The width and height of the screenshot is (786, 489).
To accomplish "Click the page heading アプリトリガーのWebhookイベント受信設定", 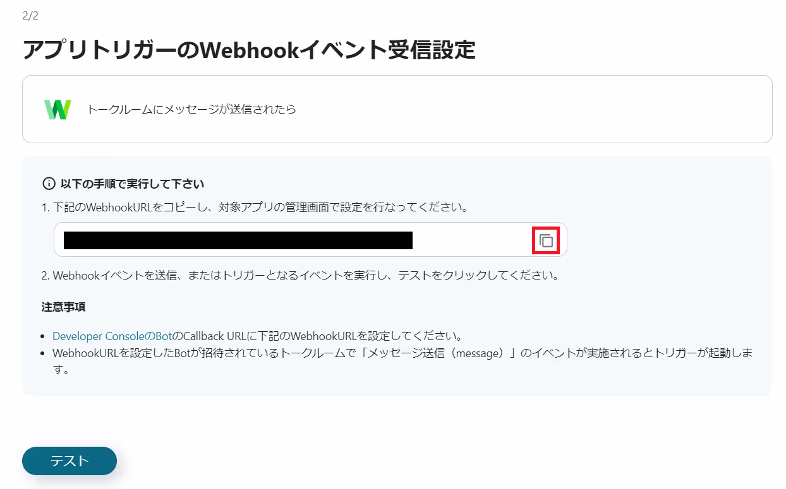I will [x=249, y=49].
